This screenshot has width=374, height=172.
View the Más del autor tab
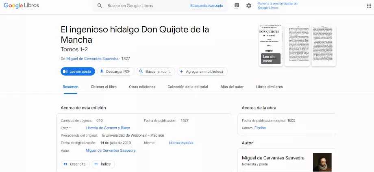(x=232, y=87)
